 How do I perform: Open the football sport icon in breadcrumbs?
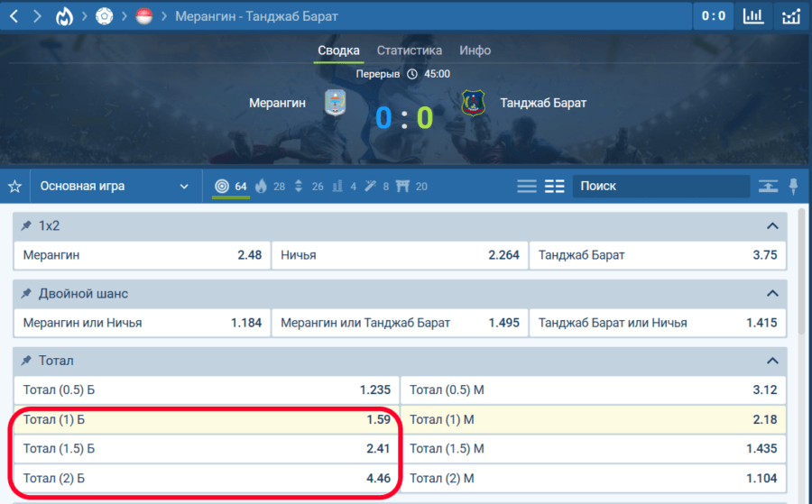[x=104, y=16]
